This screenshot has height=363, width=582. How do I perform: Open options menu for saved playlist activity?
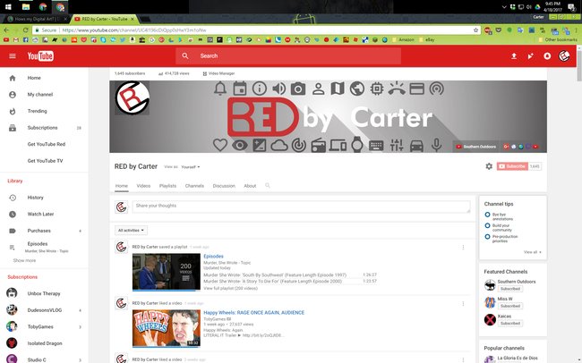[463, 248]
